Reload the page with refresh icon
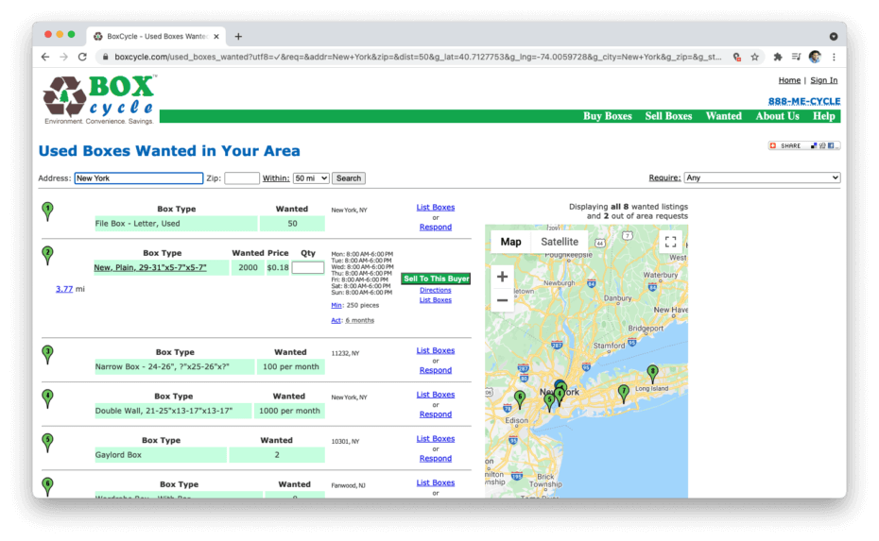Image resolution: width=879 pixels, height=541 pixels. point(82,57)
